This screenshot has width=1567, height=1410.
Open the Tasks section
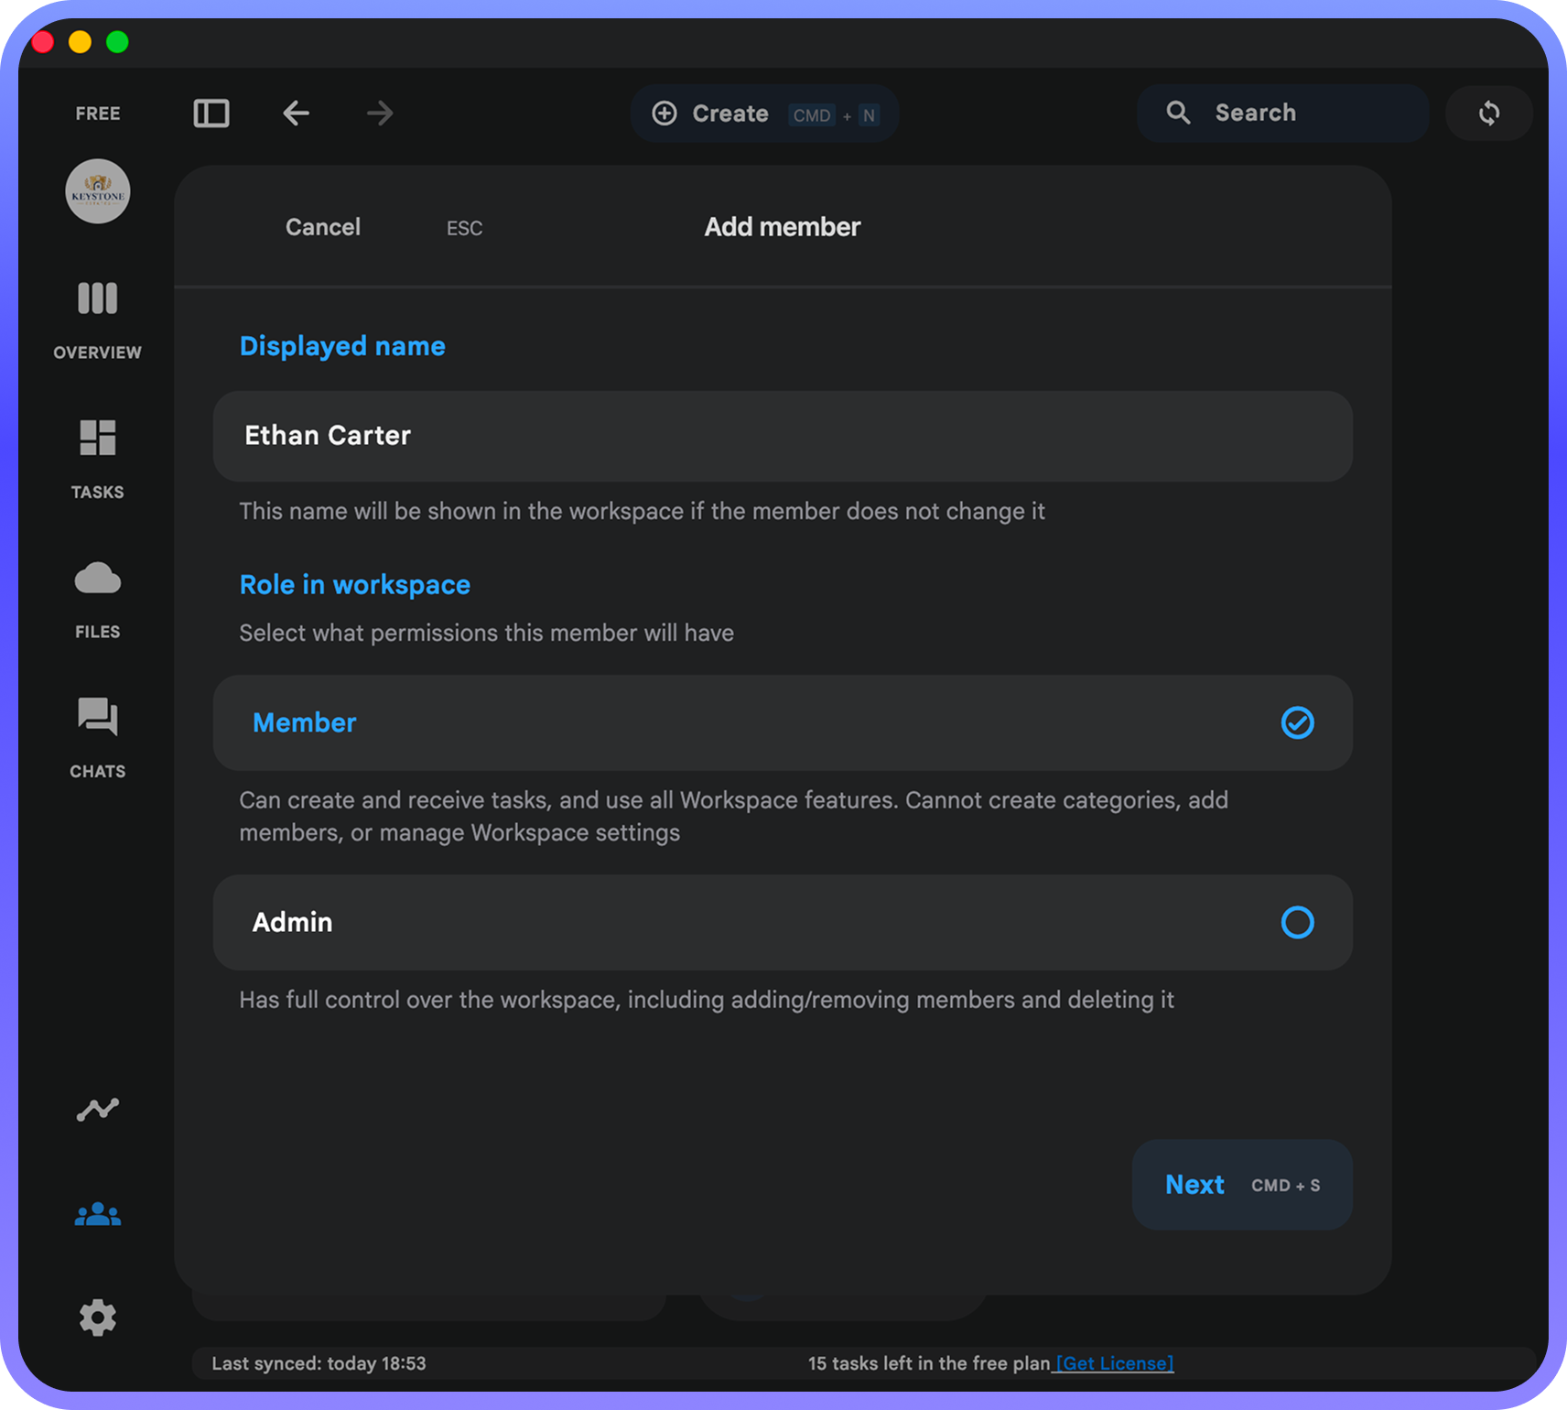pos(98,460)
